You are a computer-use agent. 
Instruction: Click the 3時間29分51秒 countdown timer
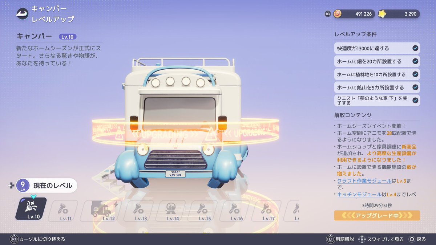377,205
